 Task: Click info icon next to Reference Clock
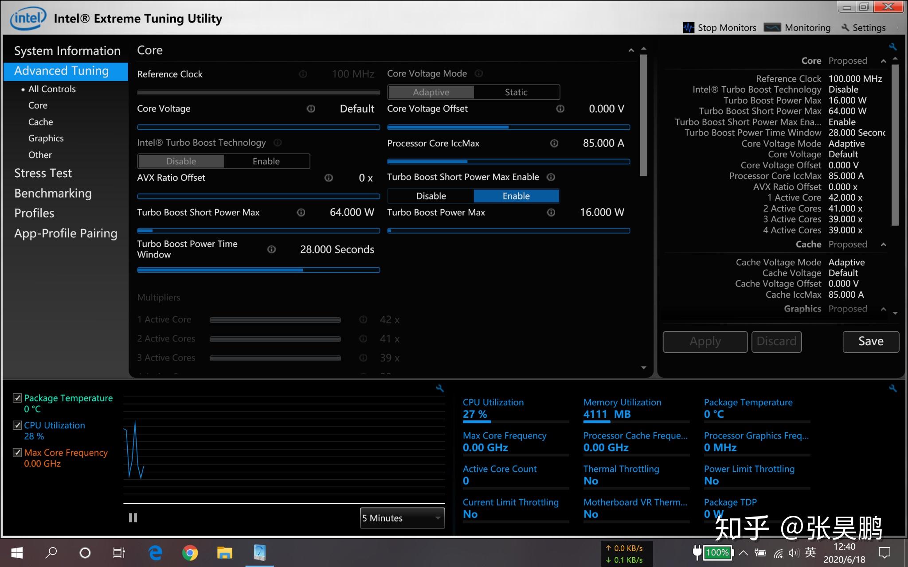[x=303, y=74]
